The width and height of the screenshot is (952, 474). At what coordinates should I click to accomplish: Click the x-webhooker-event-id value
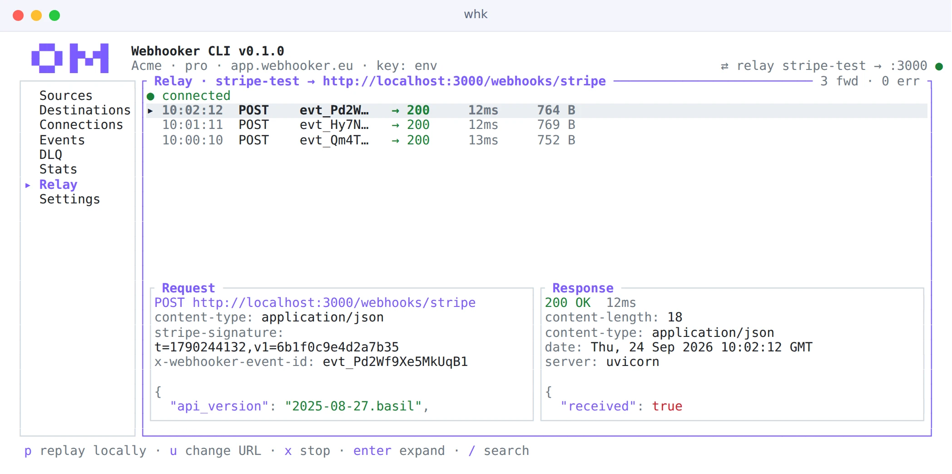(x=395, y=362)
